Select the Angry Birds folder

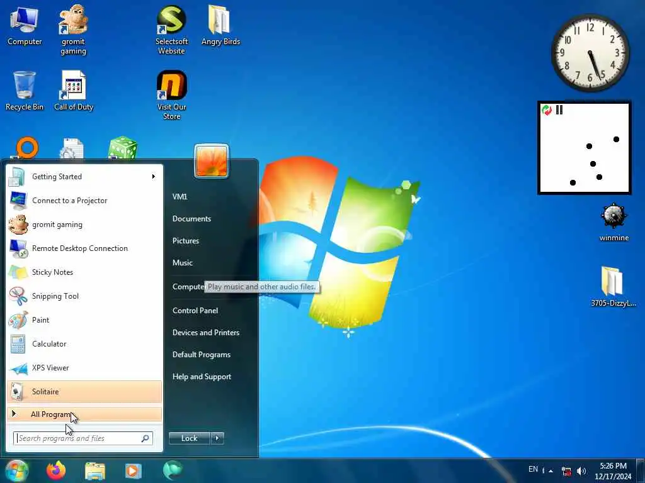click(220, 25)
